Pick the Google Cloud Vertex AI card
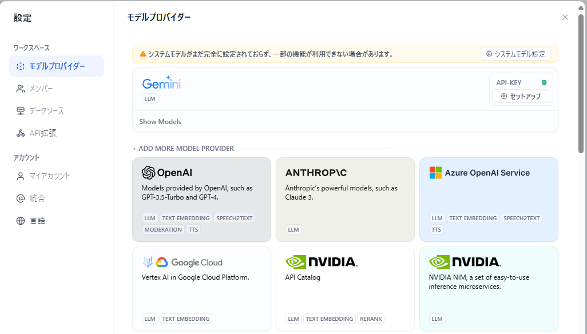587x334 pixels. coord(201,289)
